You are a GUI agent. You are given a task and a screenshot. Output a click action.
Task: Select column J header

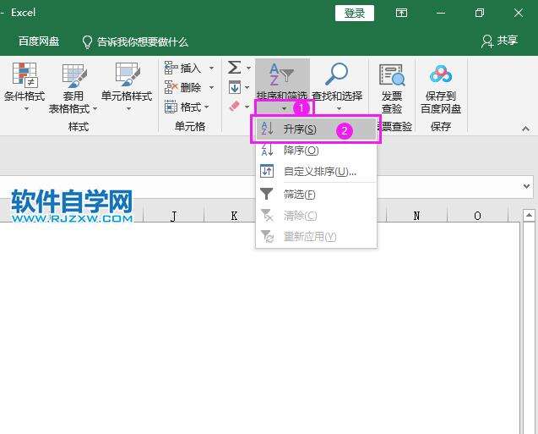pos(174,216)
